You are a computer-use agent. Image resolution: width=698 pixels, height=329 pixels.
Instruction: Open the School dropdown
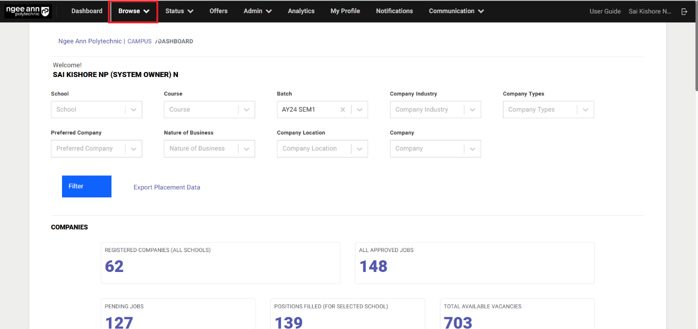(x=96, y=110)
